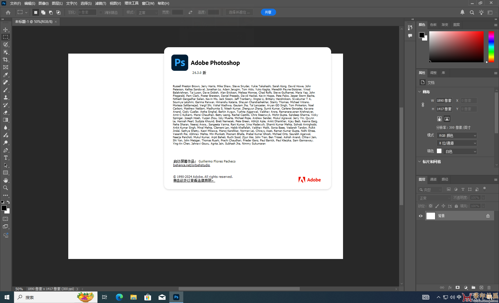Collapse the 画布 section
The height and width of the screenshot is (303, 499).
[x=419, y=92]
